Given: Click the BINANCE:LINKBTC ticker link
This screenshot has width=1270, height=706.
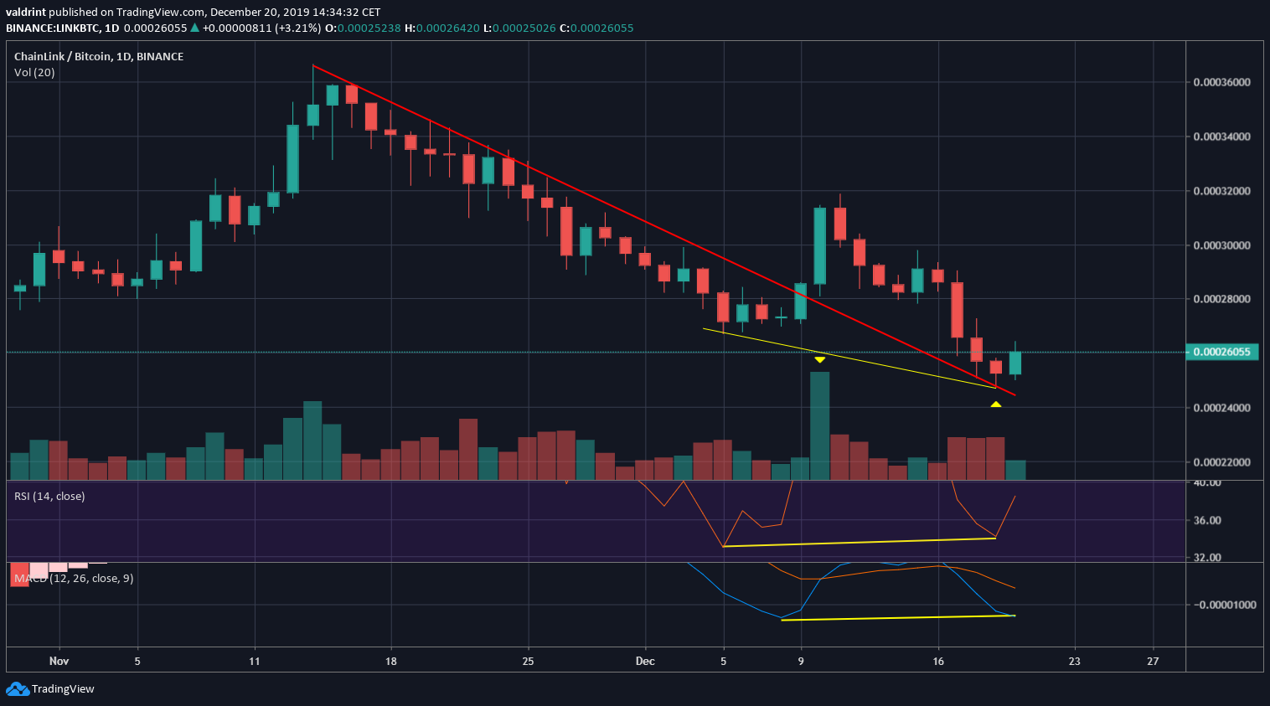Looking at the screenshot, I should point(51,28).
